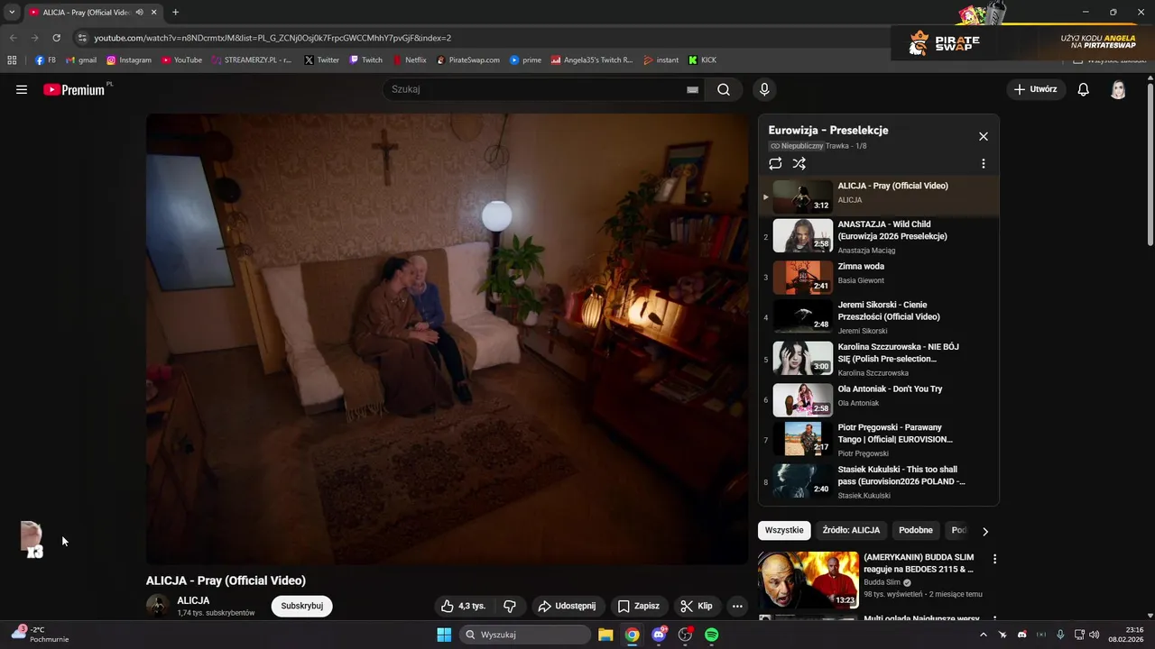Open the FB bookmark
The height and width of the screenshot is (649, 1155).
(45, 60)
